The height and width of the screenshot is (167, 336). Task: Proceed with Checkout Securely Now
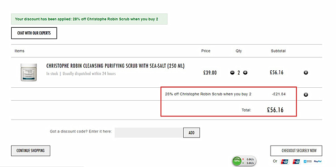tap(296, 151)
